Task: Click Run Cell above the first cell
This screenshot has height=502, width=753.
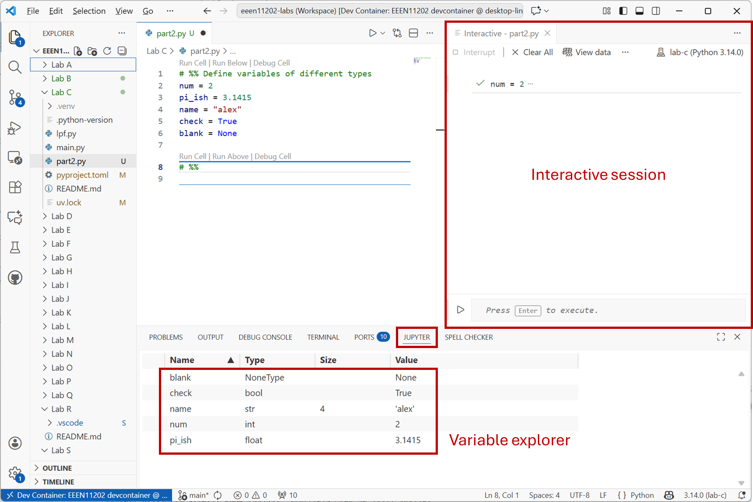Action: [x=192, y=63]
